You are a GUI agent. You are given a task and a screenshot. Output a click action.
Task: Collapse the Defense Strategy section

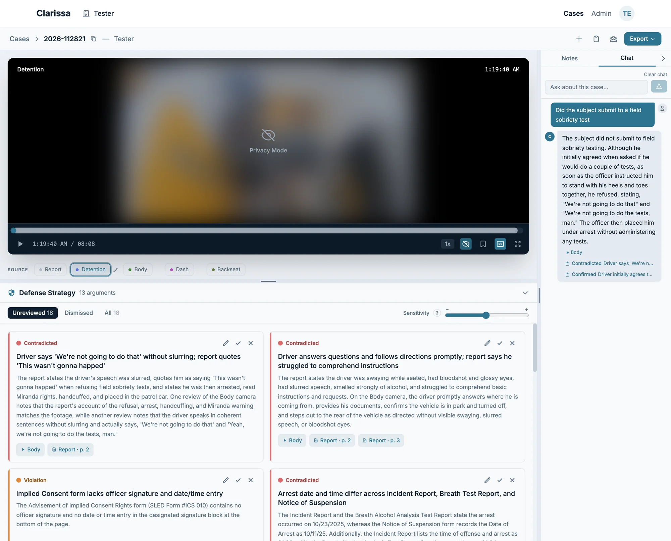click(525, 293)
